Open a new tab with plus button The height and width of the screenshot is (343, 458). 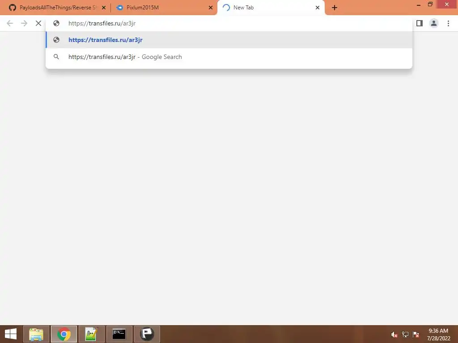[335, 8]
